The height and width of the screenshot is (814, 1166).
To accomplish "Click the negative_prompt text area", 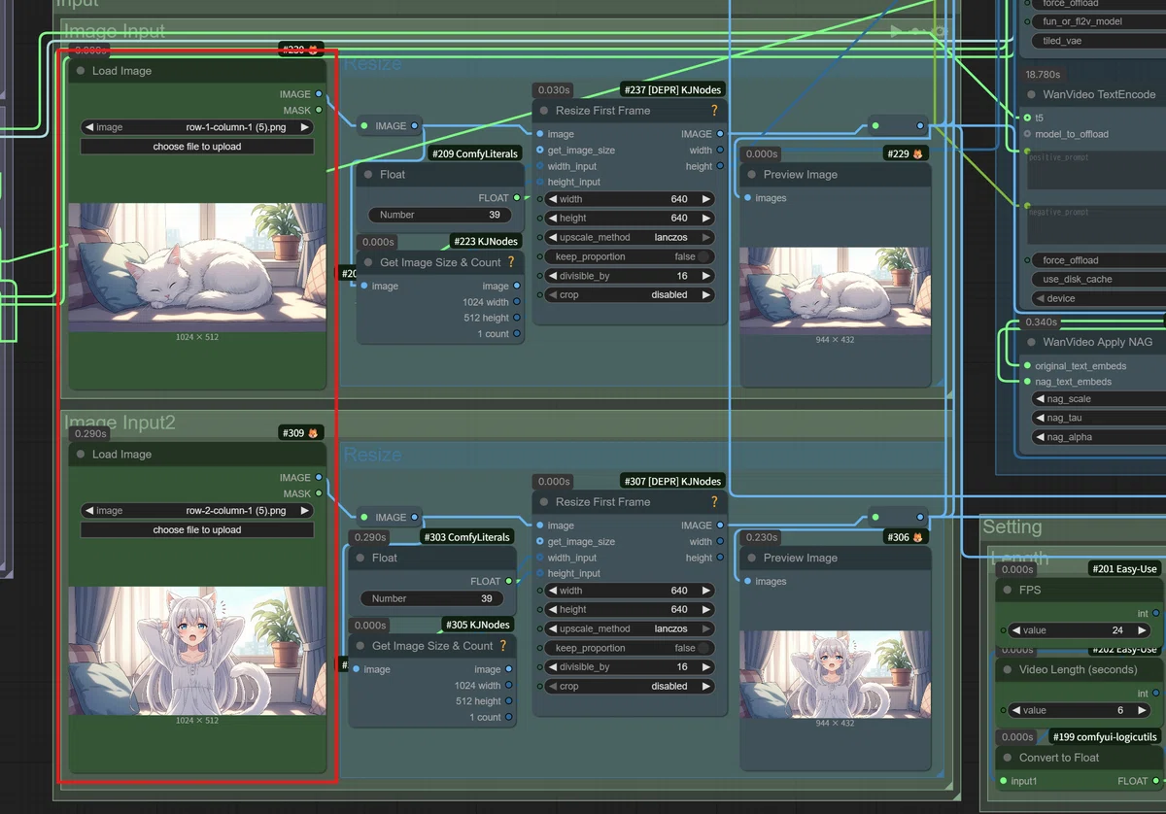I will (1094, 226).
